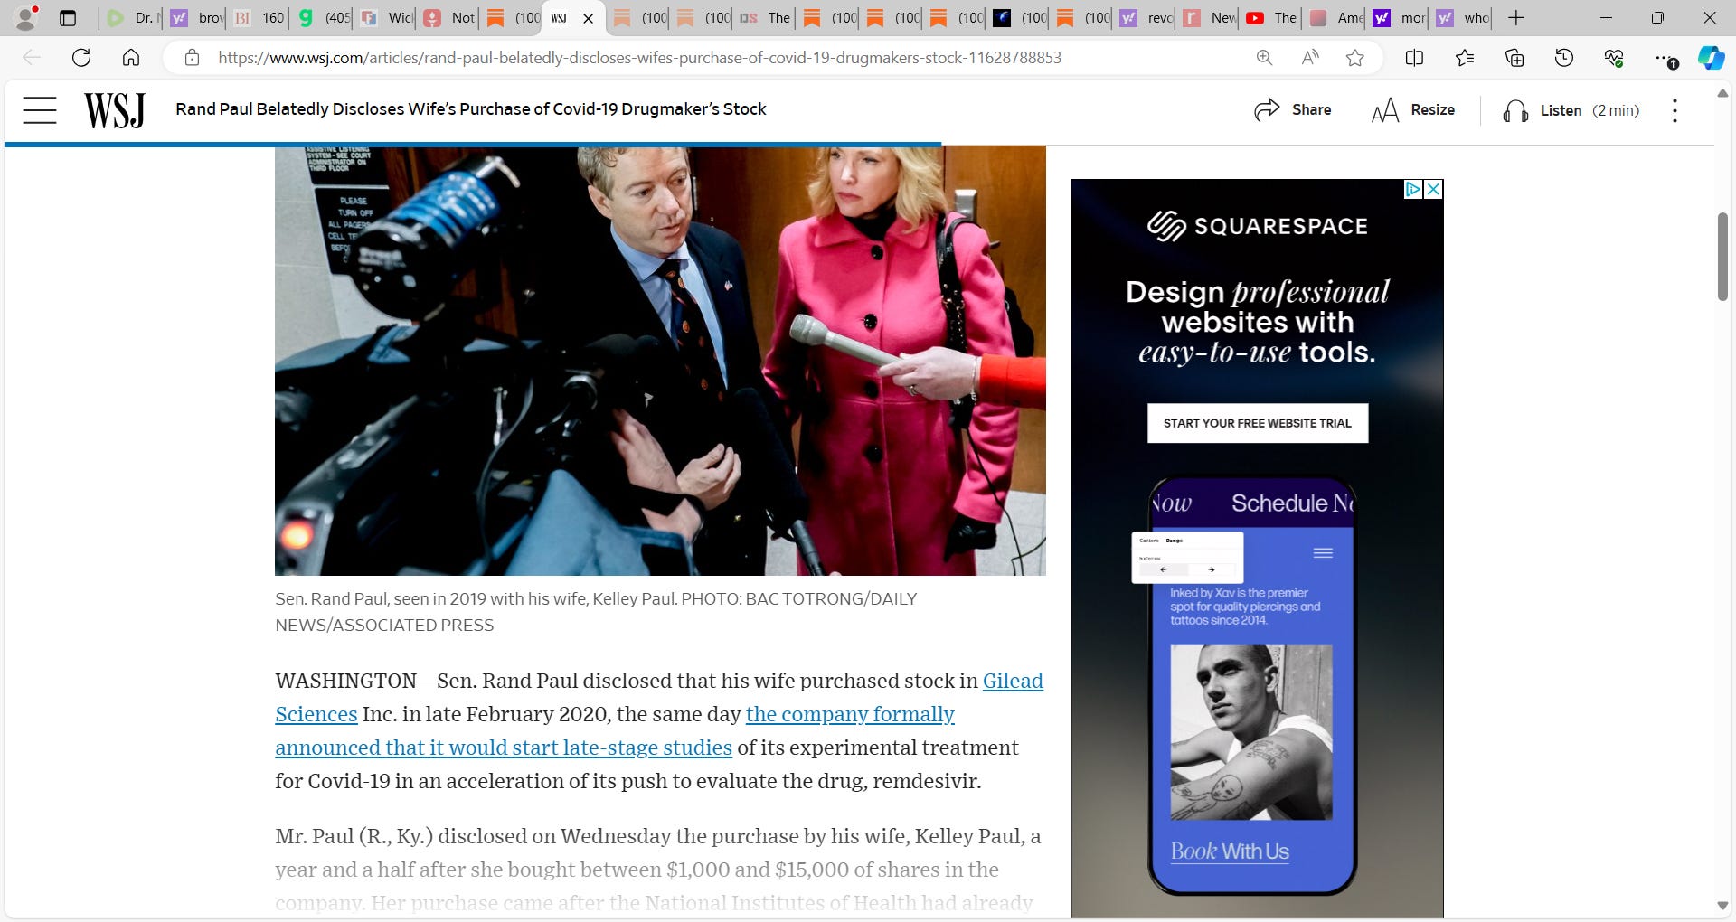Open AdChoices info icon on ad
The width and height of the screenshot is (1736, 922).
[1413, 189]
